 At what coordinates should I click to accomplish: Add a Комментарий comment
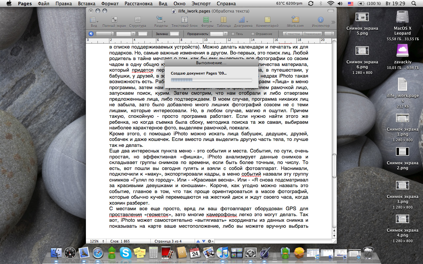[267, 22]
